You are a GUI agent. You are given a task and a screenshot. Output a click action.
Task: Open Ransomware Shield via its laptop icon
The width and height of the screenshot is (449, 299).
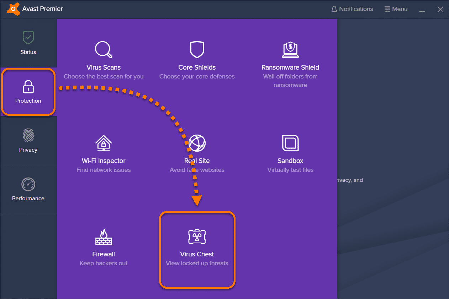tap(290, 50)
